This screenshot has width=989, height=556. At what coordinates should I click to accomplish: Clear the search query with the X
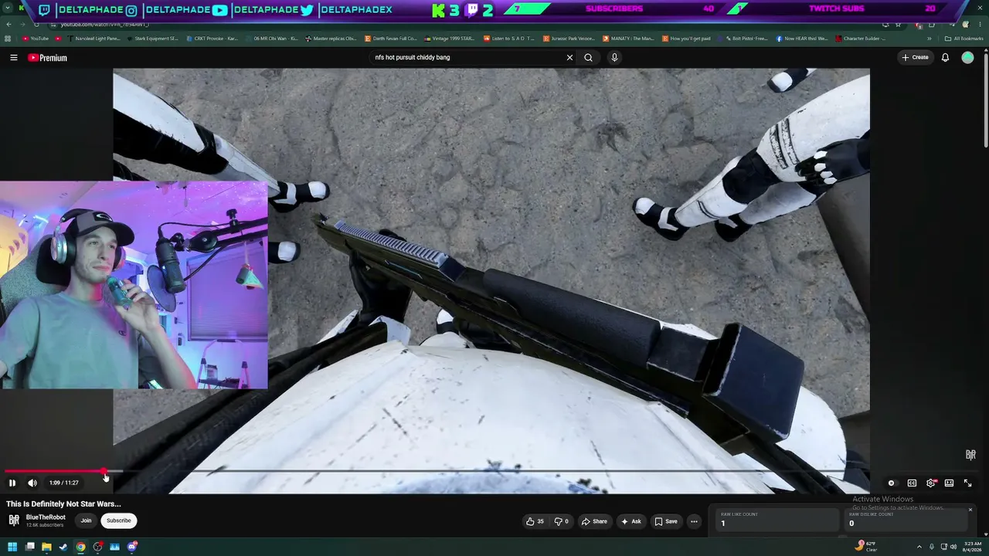coord(569,57)
